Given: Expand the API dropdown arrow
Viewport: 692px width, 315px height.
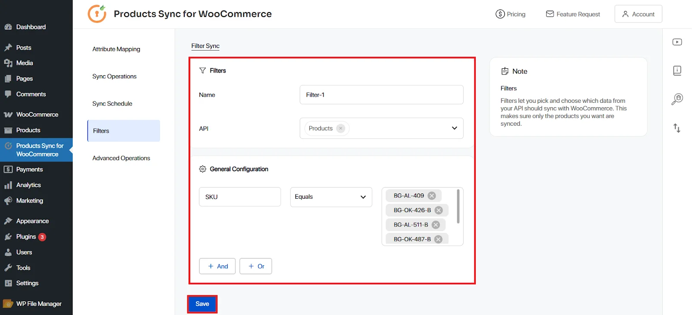Looking at the screenshot, I should pyautogui.click(x=455, y=128).
